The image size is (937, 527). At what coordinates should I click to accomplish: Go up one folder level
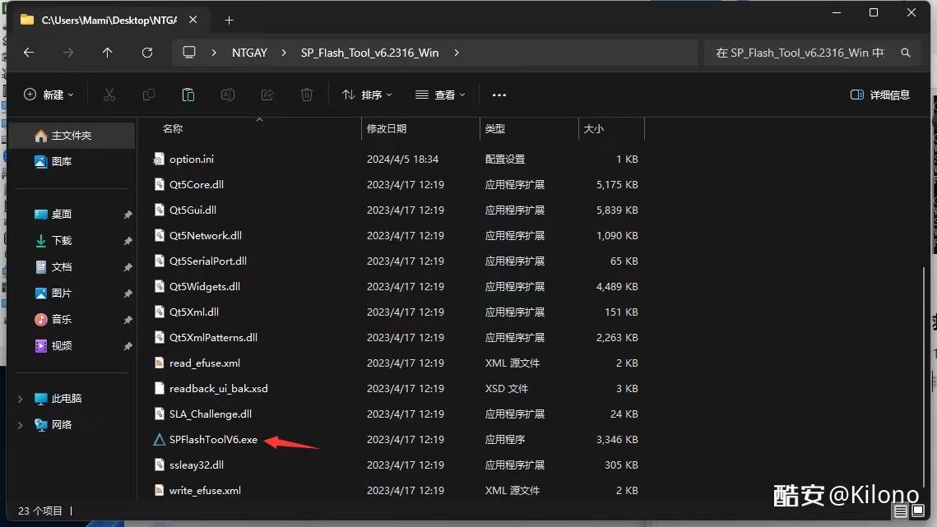point(108,53)
